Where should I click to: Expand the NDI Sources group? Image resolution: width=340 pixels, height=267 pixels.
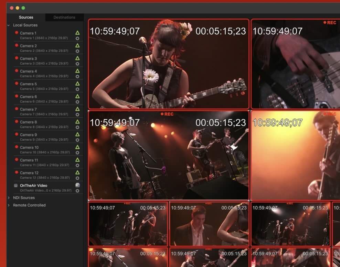[9, 198]
